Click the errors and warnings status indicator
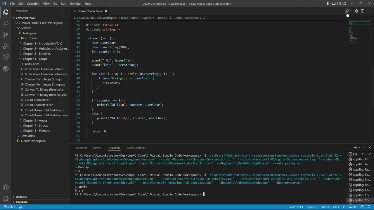 pyautogui.click(x=10, y=207)
